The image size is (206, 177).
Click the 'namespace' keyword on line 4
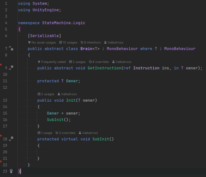(x=29, y=23)
